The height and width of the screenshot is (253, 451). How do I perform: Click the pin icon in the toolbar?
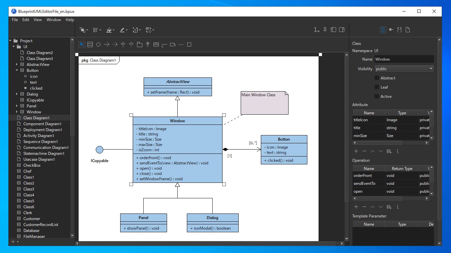click(325, 29)
